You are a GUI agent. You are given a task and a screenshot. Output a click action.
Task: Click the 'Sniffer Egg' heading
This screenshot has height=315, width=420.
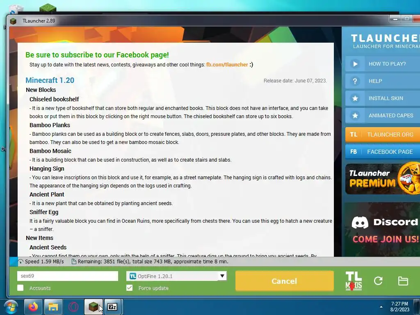[44, 212]
